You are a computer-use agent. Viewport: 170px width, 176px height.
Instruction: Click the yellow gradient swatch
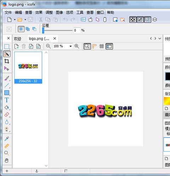(x=167, y=101)
